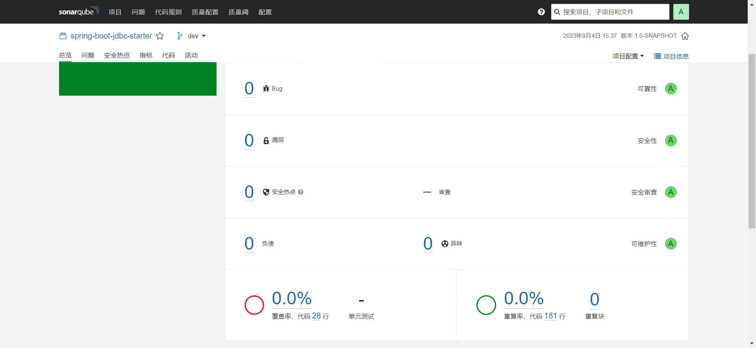Viewport: 756px width, 348px height.
Task: Click the 审查 label
Action: [445, 192]
